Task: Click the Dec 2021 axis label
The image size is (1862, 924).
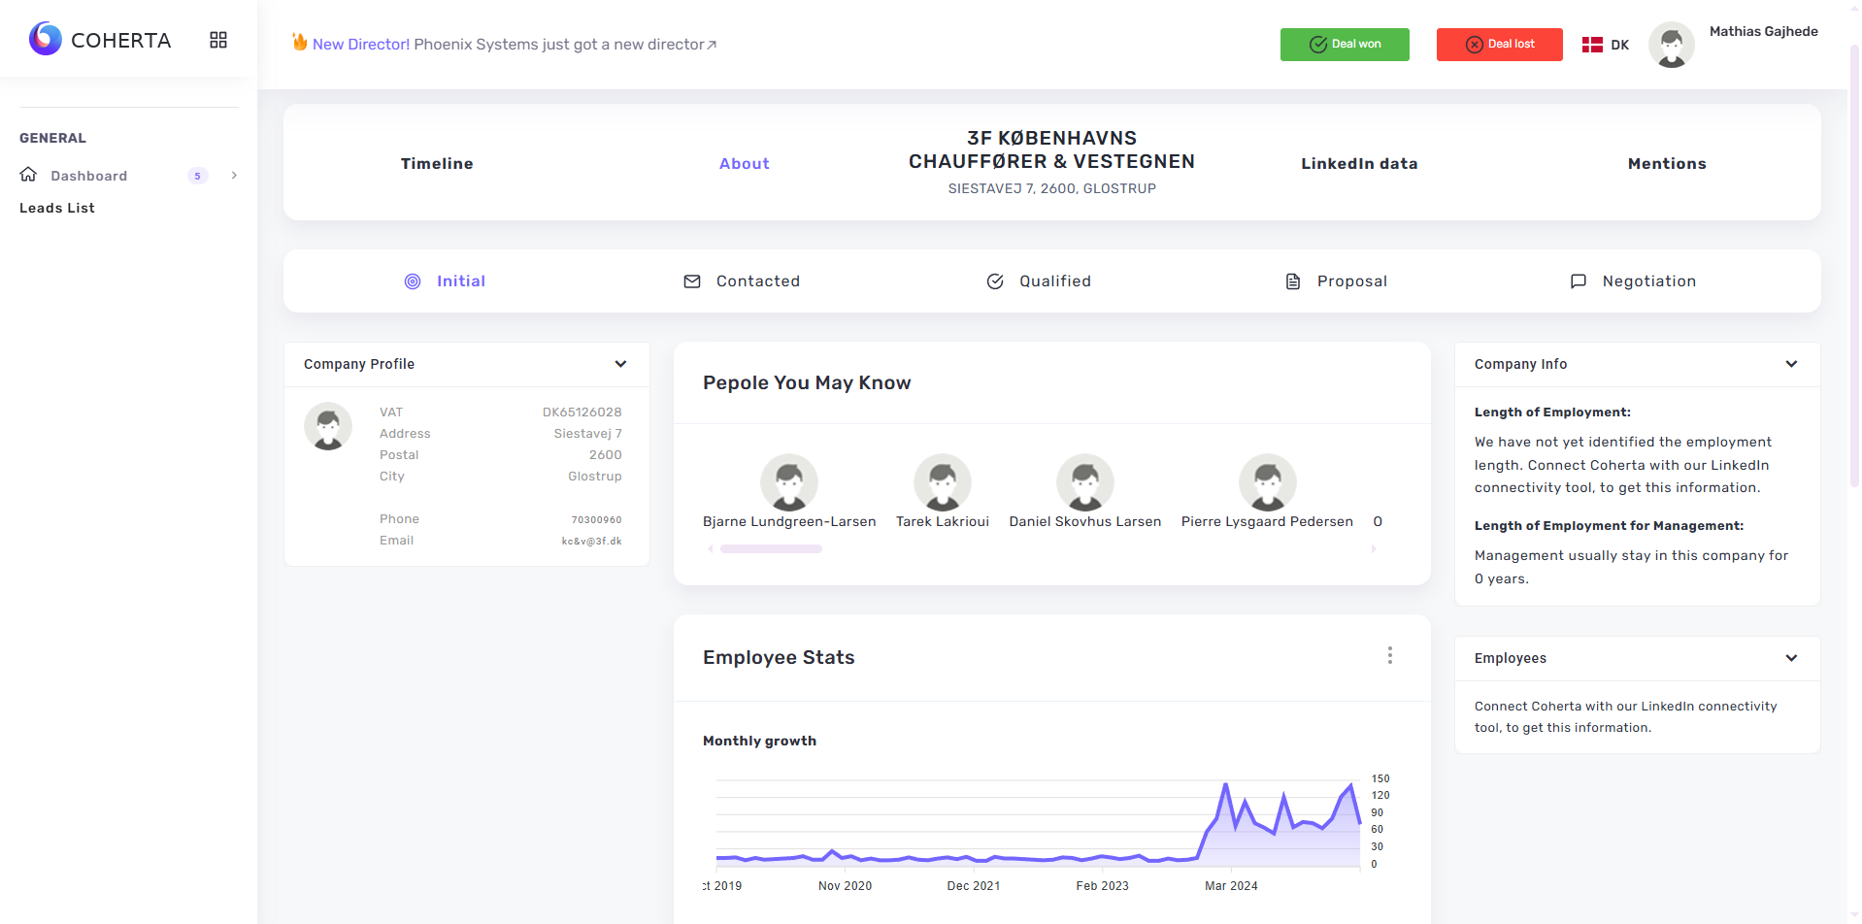Action: point(974,886)
